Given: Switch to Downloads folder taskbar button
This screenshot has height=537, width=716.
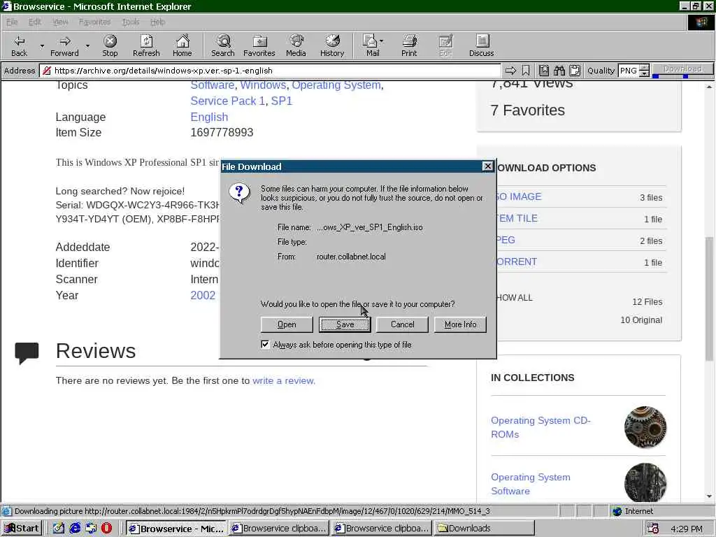Looking at the screenshot, I should (484, 529).
